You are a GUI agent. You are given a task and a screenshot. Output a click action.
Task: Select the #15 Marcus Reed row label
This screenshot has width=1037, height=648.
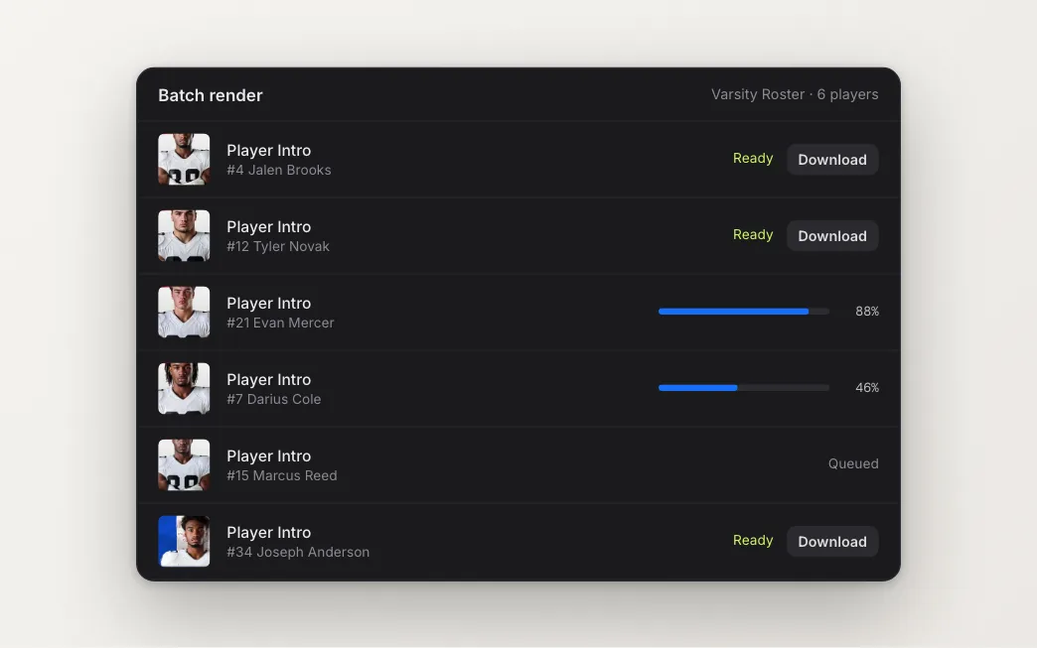coord(282,475)
